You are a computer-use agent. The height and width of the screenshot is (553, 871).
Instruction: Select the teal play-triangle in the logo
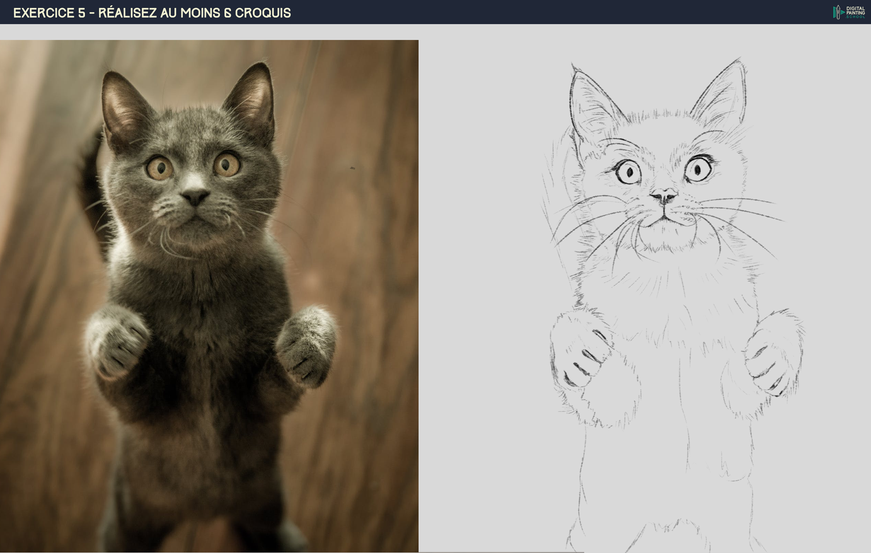(842, 12)
